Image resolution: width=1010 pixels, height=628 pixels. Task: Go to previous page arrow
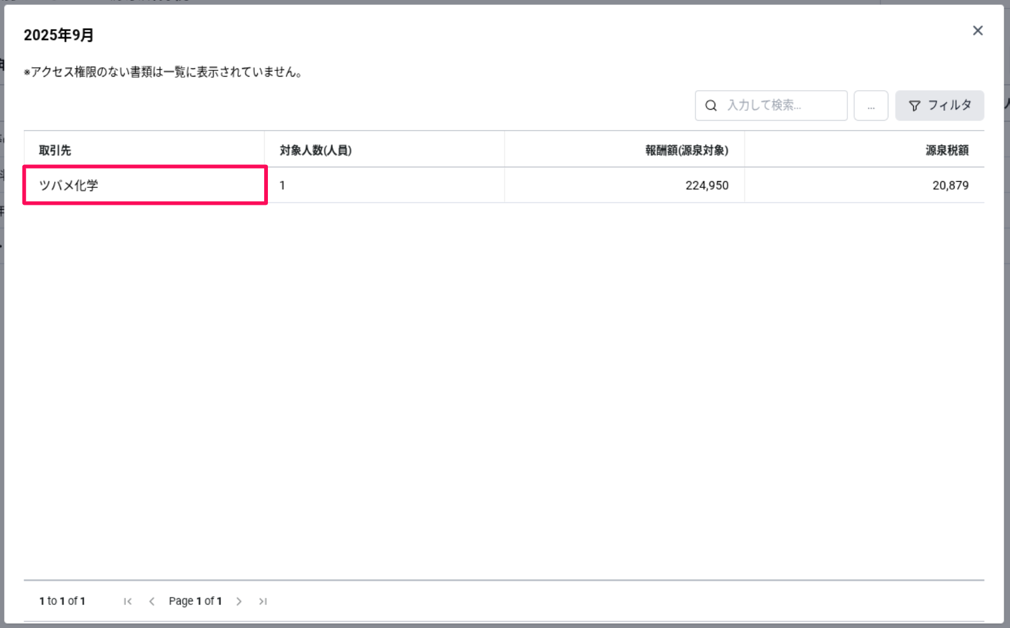tap(151, 601)
